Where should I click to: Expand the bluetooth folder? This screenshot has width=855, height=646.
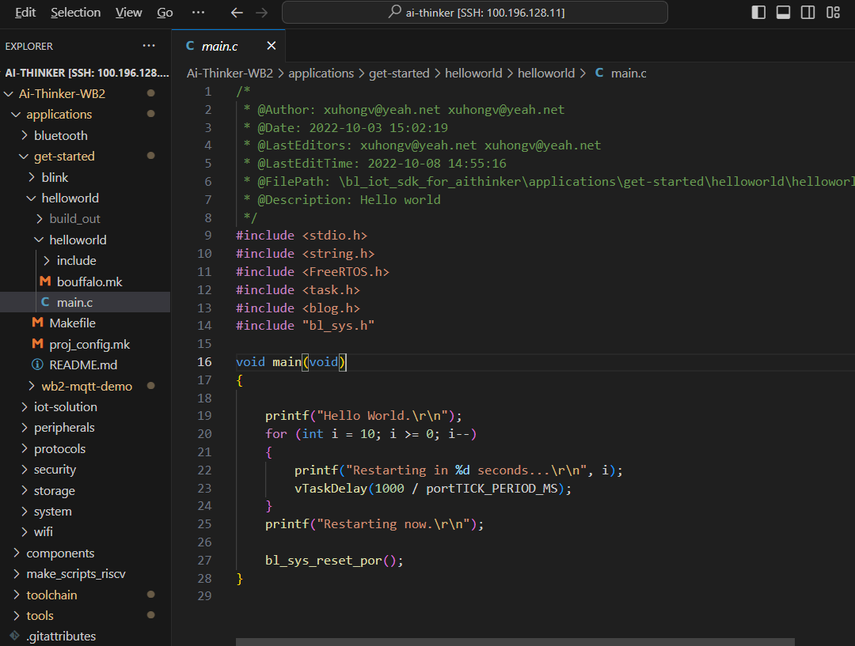tap(60, 135)
